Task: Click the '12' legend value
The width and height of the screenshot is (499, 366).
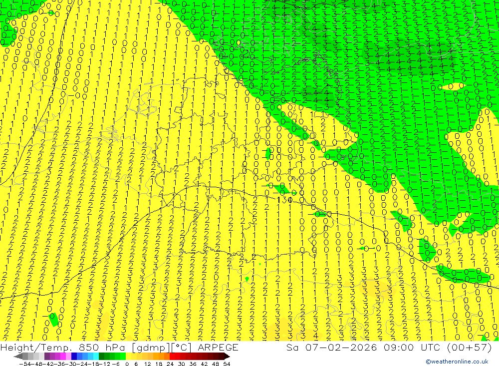Action: tap(147, 364)
